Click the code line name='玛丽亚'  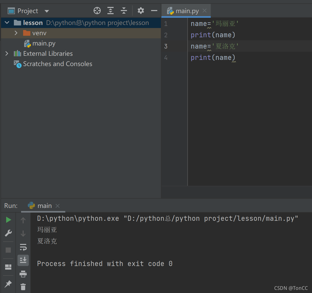(x=215, y=24)
